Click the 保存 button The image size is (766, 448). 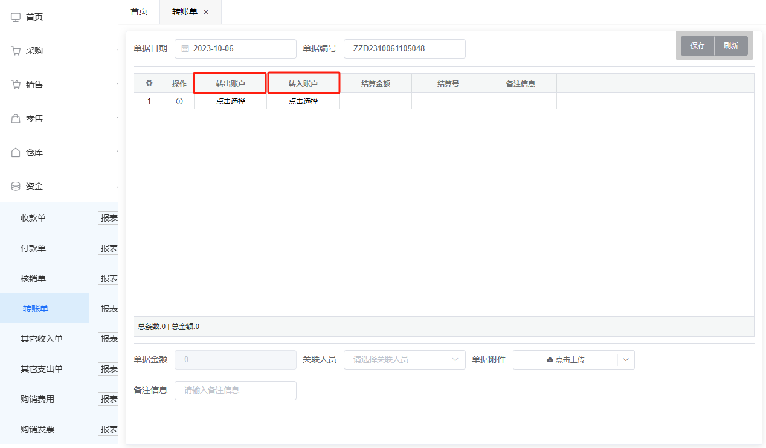pyautogui.click(x=697, y=46)
